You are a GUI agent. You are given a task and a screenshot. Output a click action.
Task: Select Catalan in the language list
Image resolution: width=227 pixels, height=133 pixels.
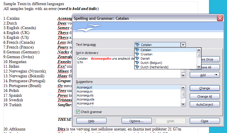click(x=146, y=50)
